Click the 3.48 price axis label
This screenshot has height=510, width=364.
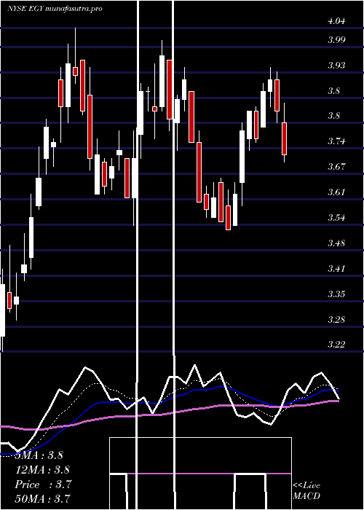[x=336, y=243]
